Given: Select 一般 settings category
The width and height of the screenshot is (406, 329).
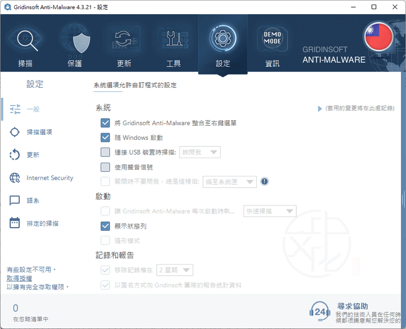Looking at the screenshot, I should click(x=33, y=109).
